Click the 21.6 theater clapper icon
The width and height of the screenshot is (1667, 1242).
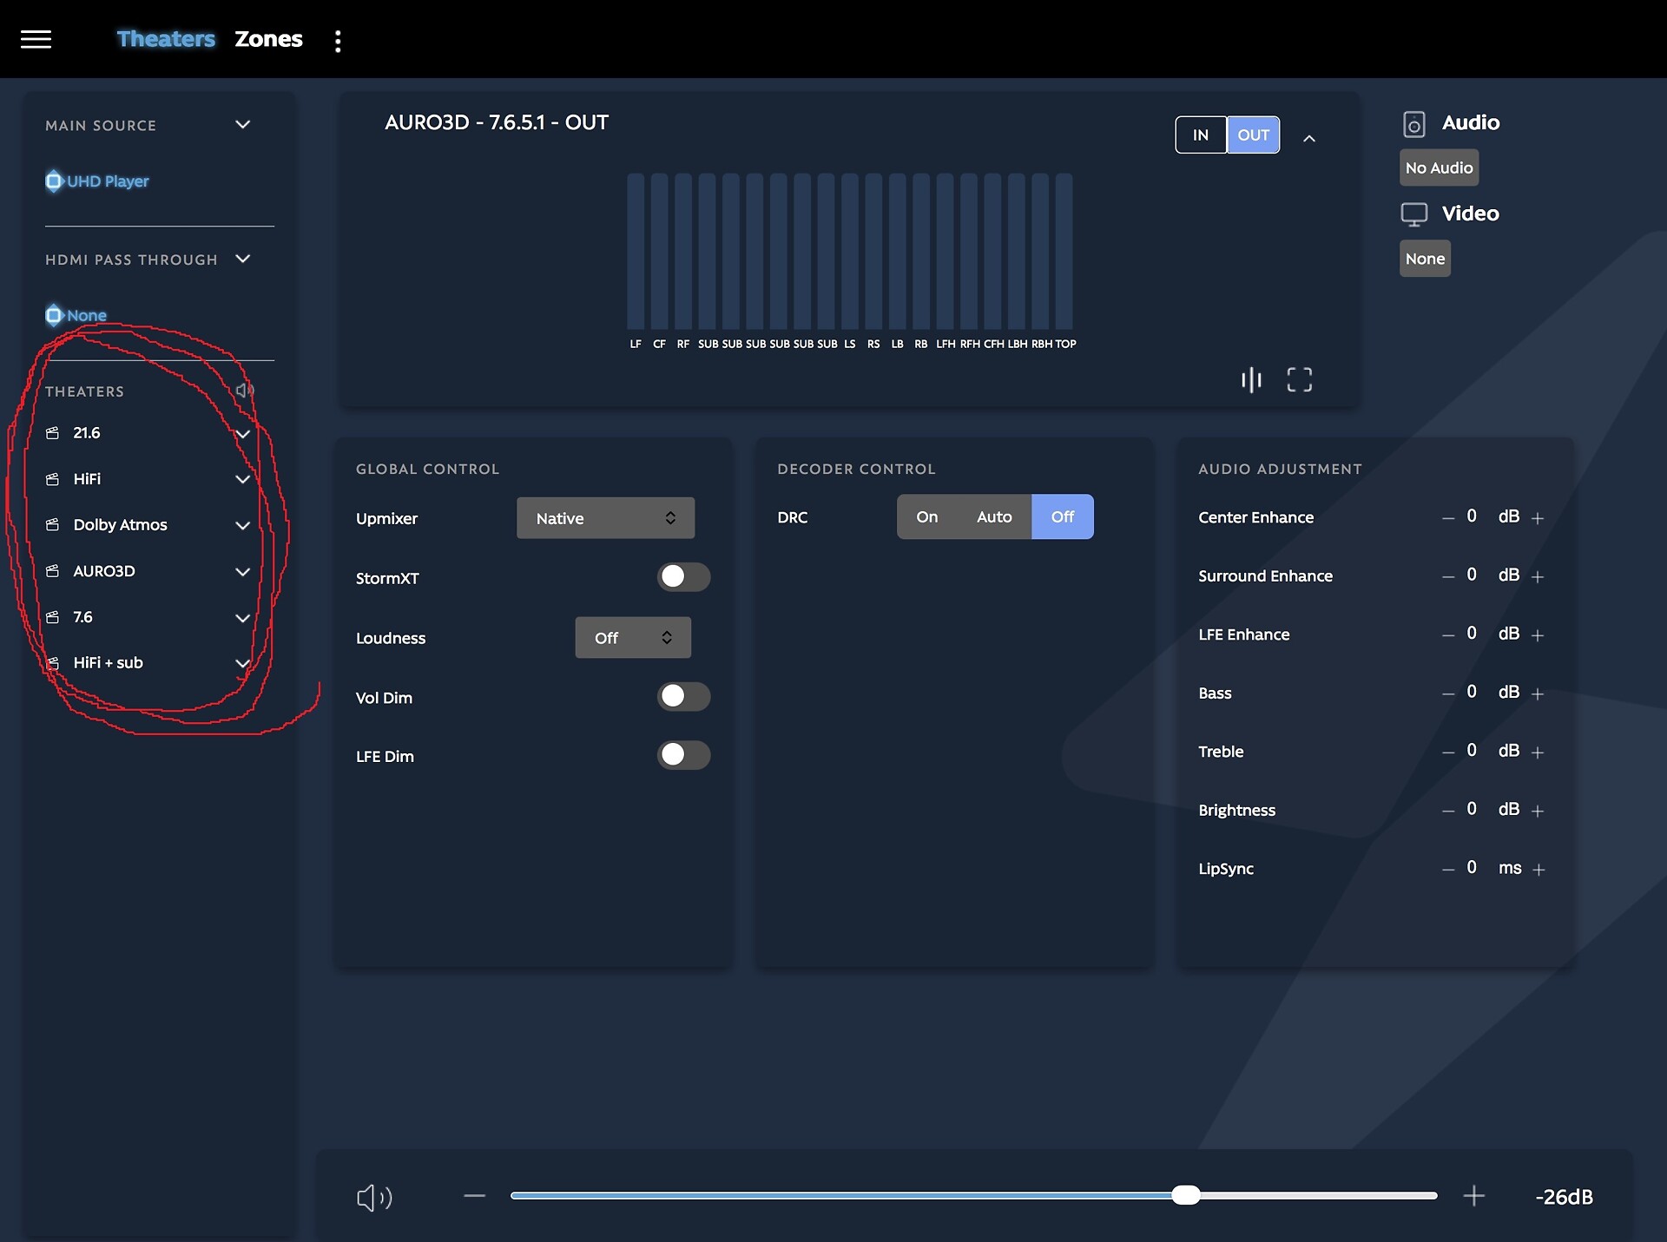53,432
